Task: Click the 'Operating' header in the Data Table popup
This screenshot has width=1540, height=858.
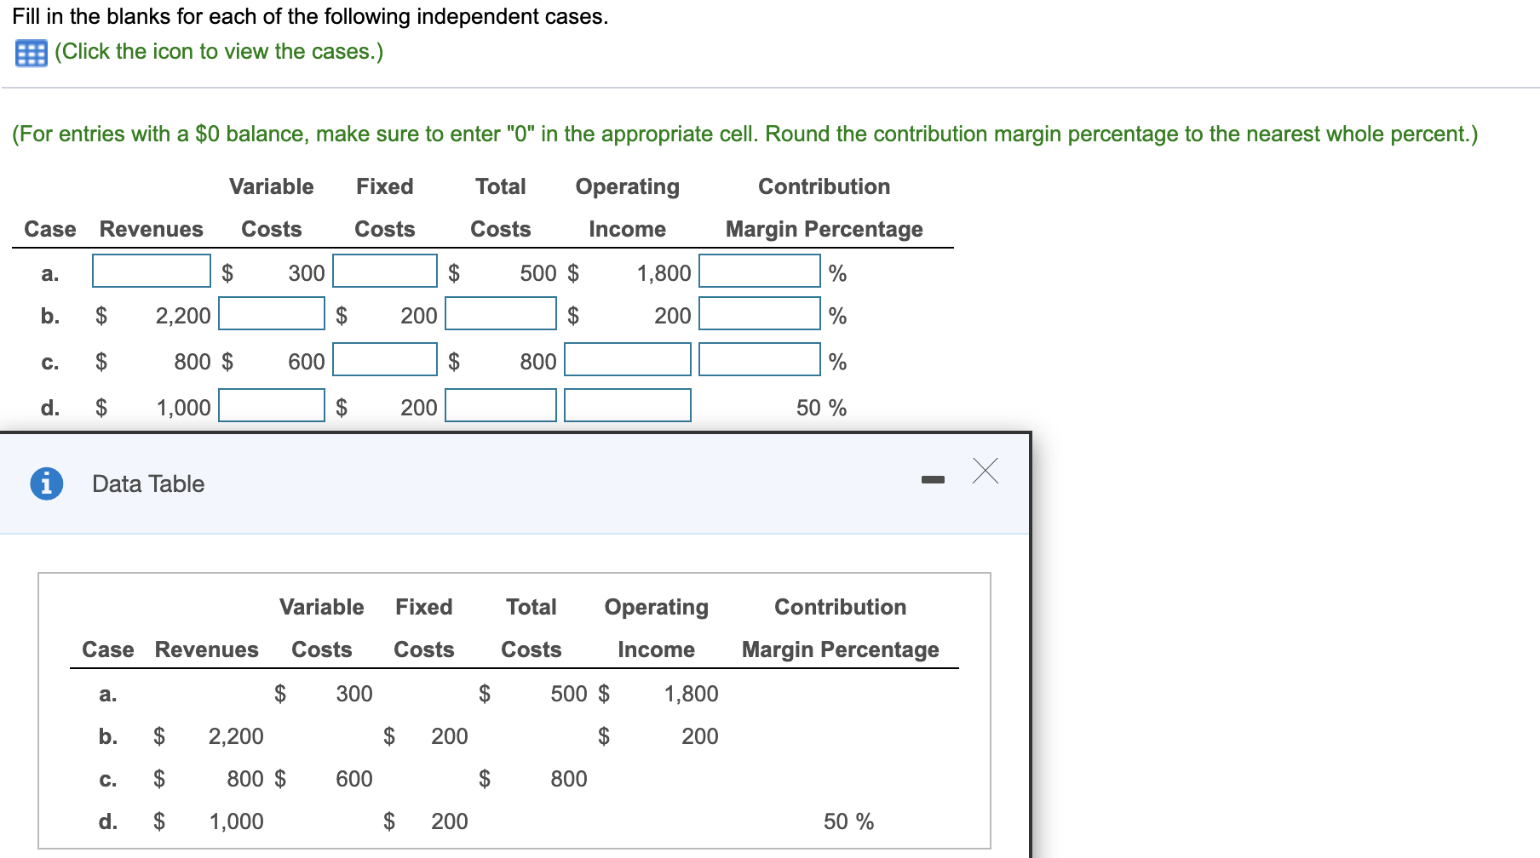Action: pos(656,607)
